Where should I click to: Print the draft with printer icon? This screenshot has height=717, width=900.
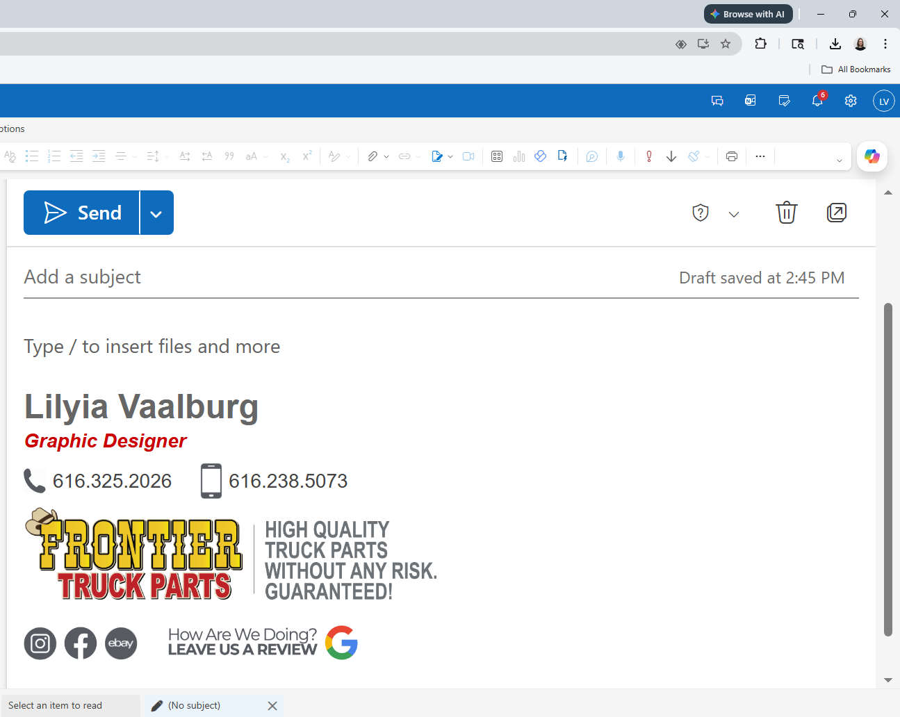[732, 156]
